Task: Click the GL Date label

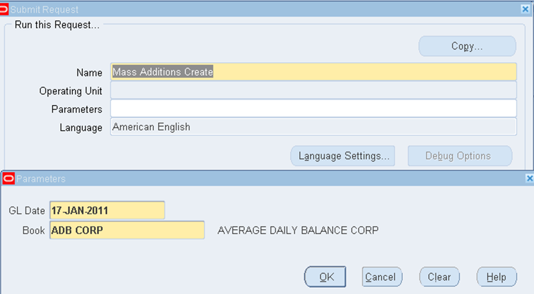Action: (27, 210)
